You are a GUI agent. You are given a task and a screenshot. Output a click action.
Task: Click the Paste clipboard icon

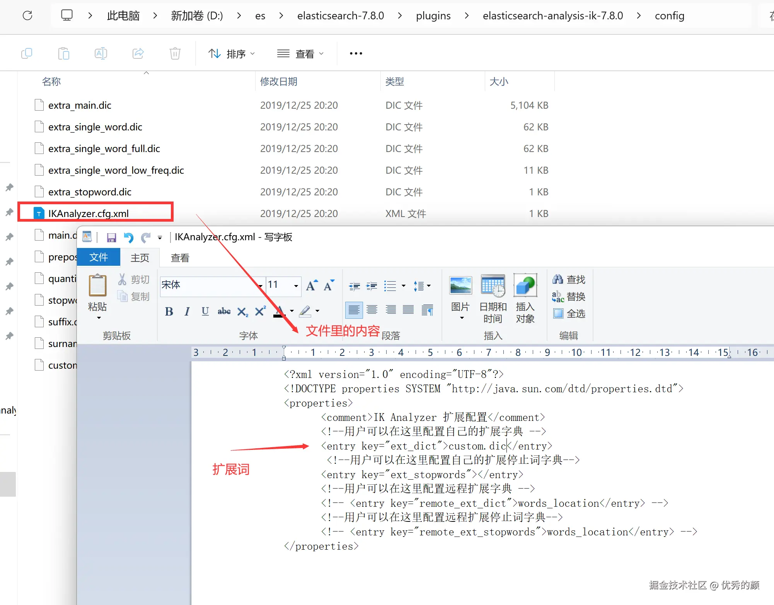coord(97,286)
